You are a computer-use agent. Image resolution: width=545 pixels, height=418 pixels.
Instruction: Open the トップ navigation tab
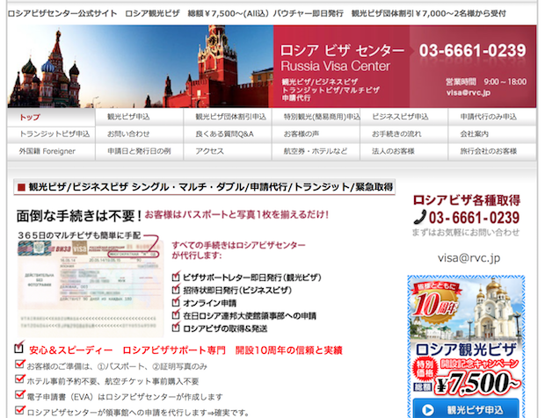click(x=30, y=117)
